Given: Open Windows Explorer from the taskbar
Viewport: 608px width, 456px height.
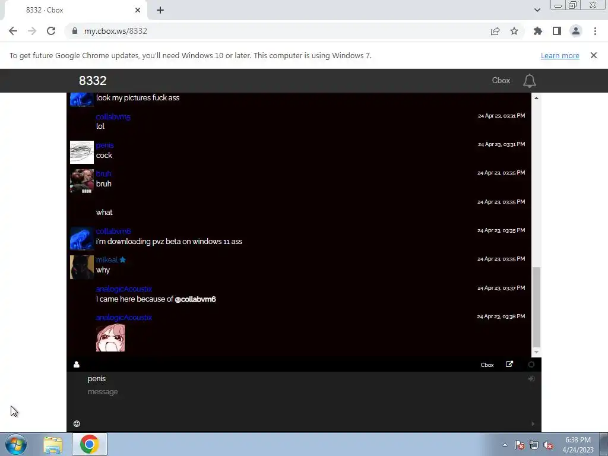Looking at the screenshot, I should click(53, 444).
